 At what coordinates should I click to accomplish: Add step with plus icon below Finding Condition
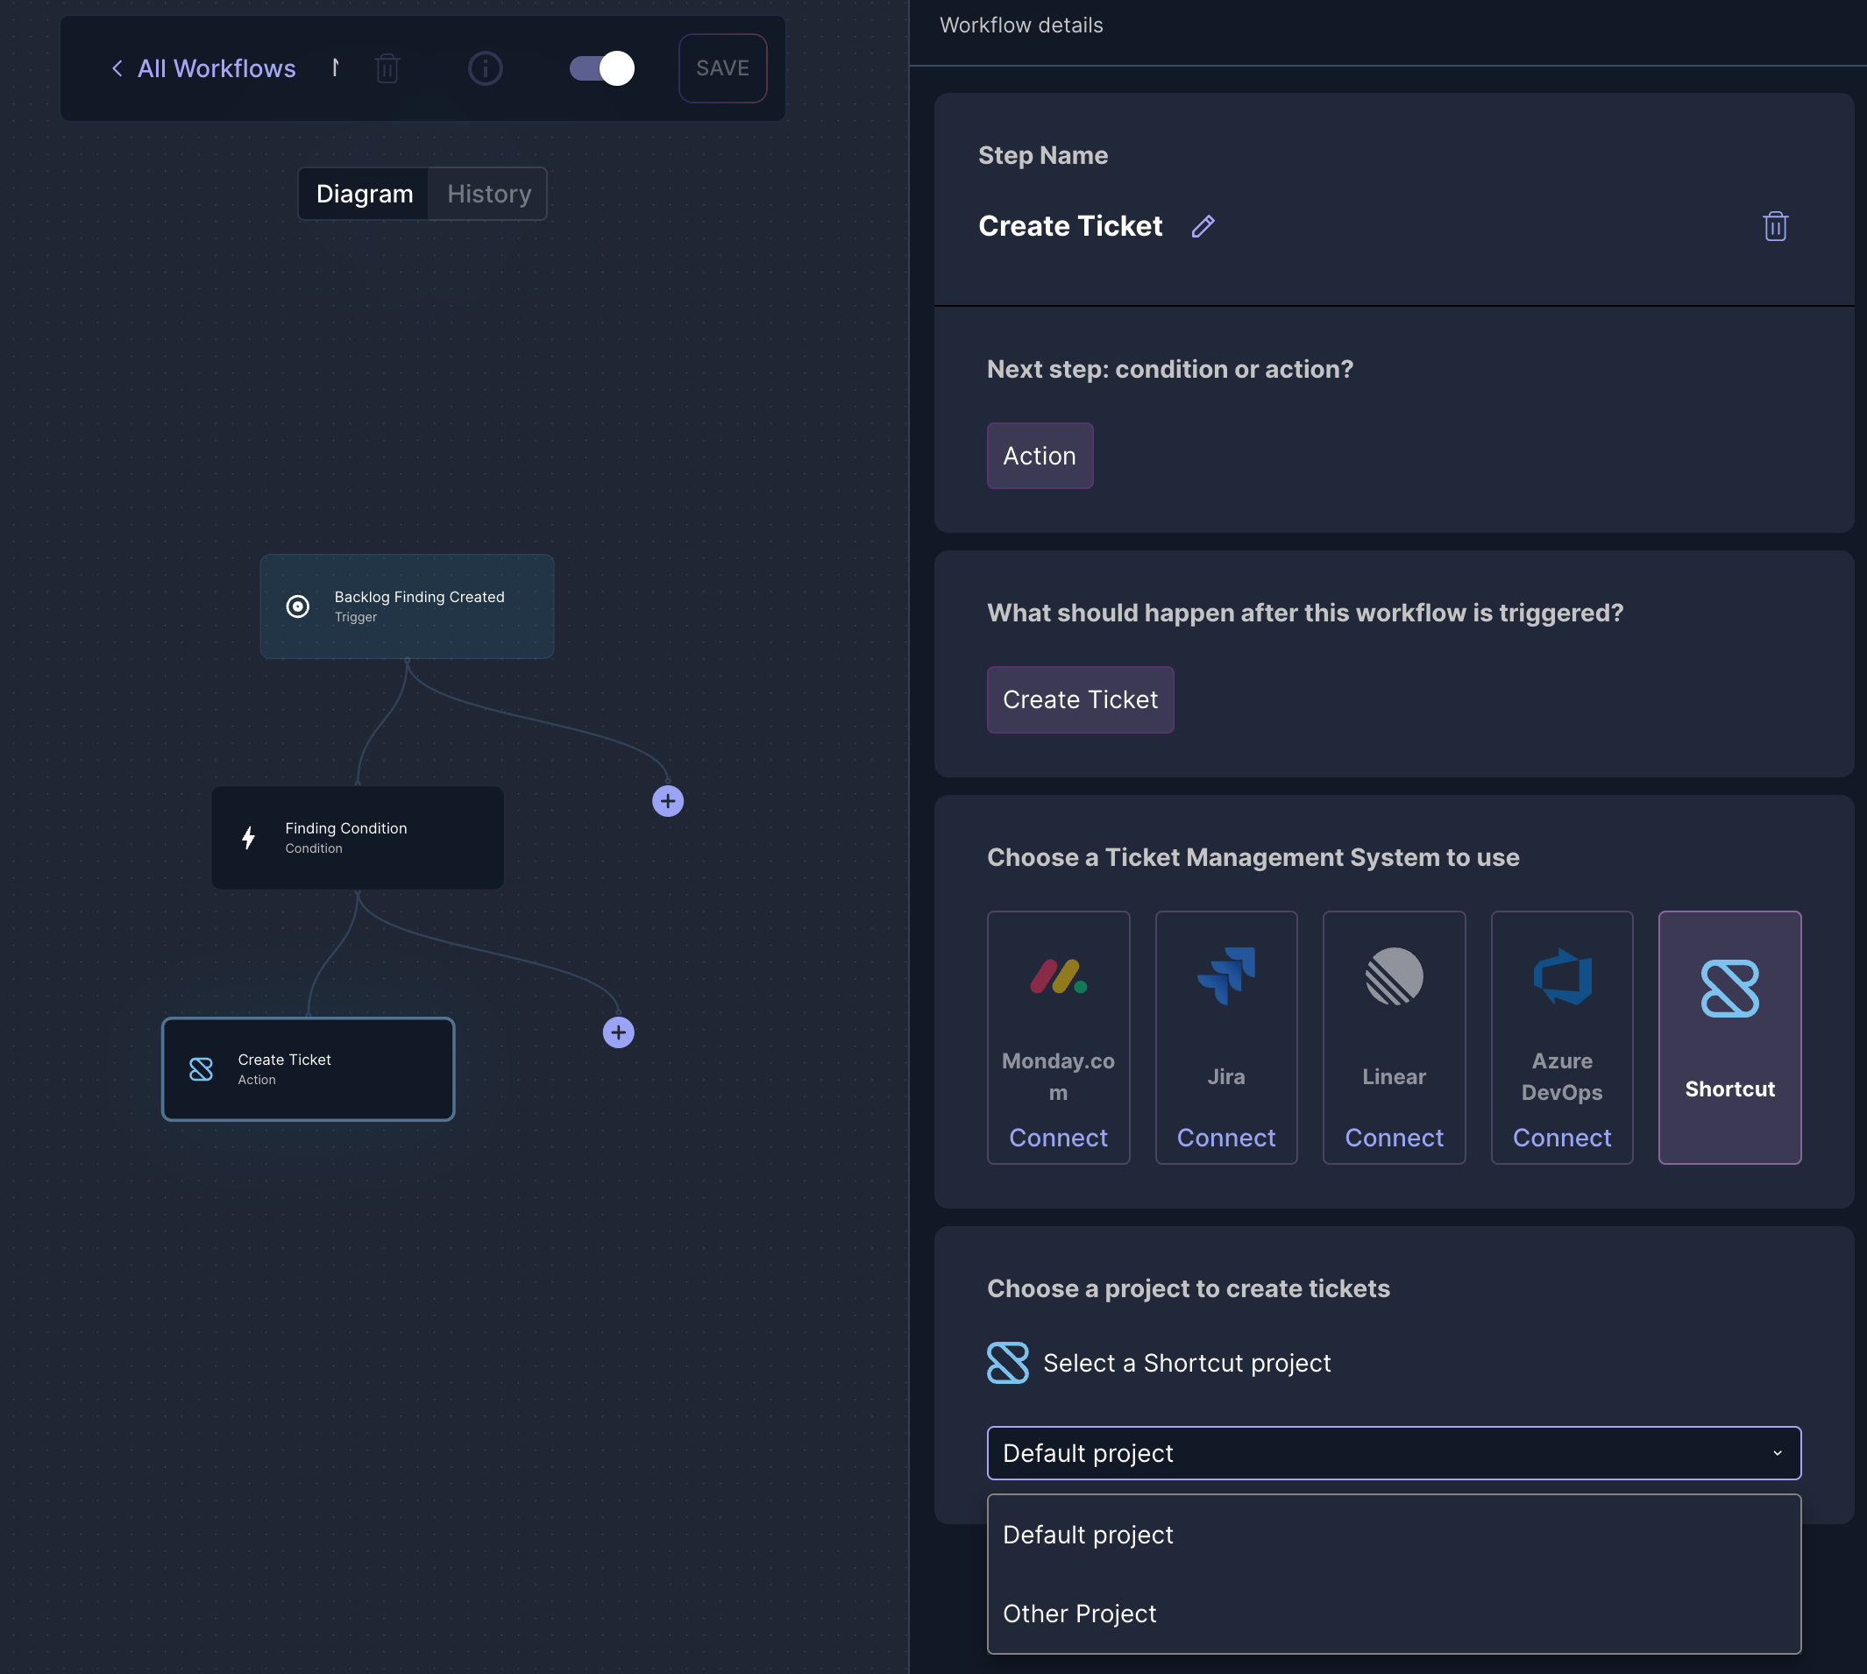point(618,1033)
